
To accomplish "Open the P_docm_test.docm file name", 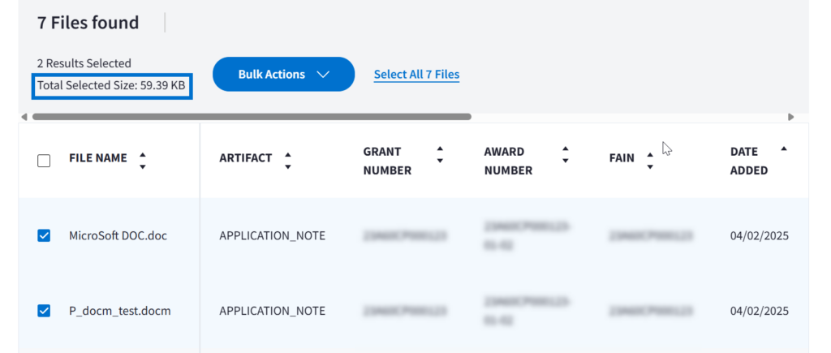I will click(x=119, y=311).
